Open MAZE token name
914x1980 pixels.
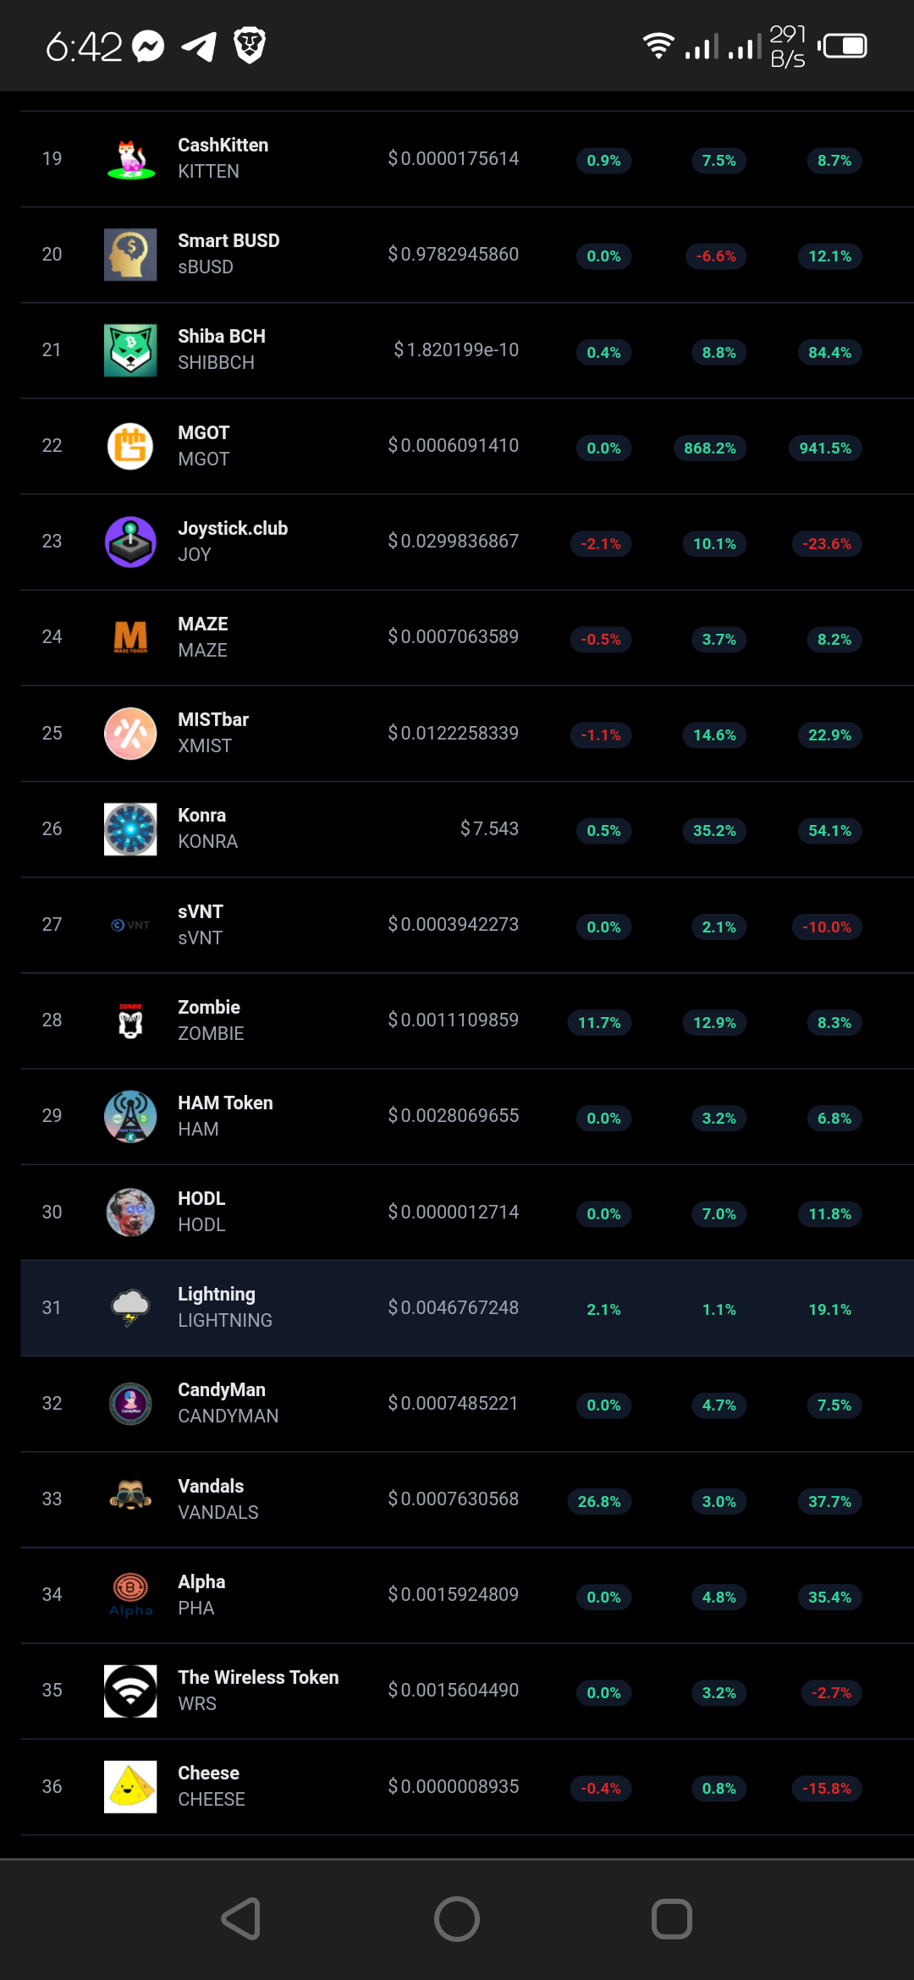[203, 624]
